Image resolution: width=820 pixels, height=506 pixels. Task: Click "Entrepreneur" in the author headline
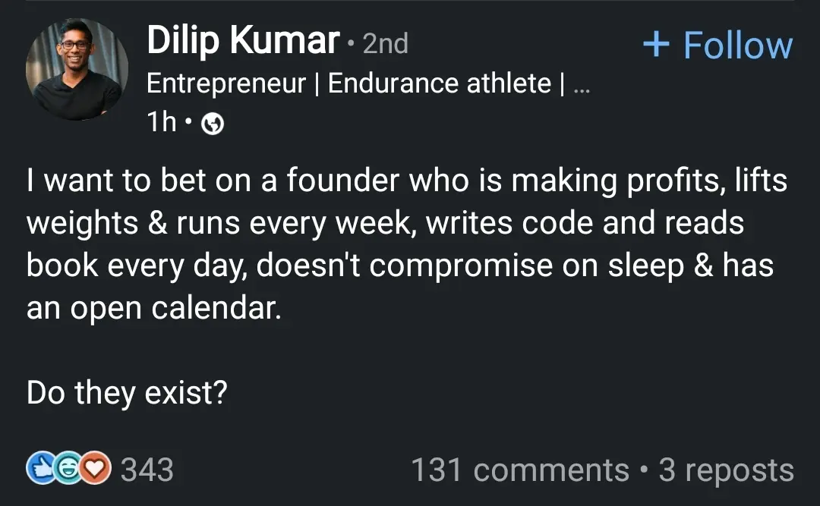225,83
